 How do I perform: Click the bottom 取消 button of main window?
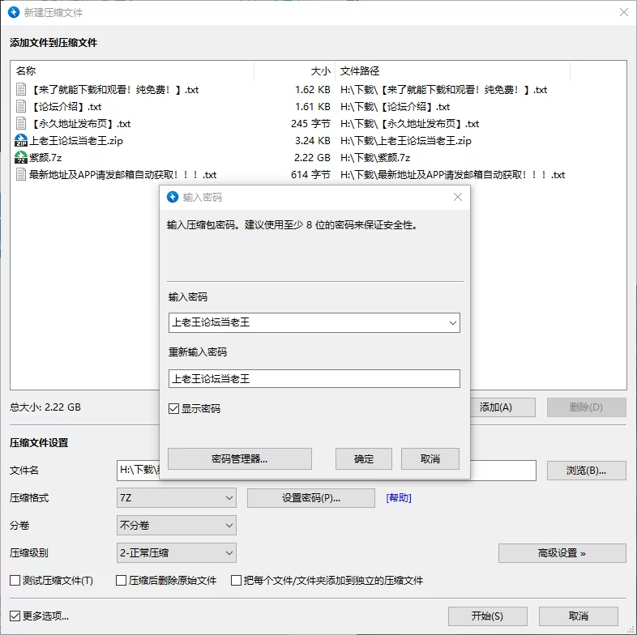pos(579,616)
